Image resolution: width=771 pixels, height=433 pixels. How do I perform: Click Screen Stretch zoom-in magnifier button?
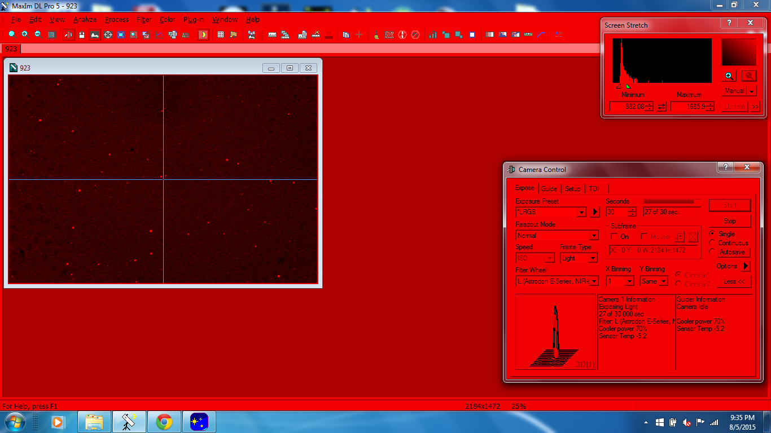coord(729,76)
